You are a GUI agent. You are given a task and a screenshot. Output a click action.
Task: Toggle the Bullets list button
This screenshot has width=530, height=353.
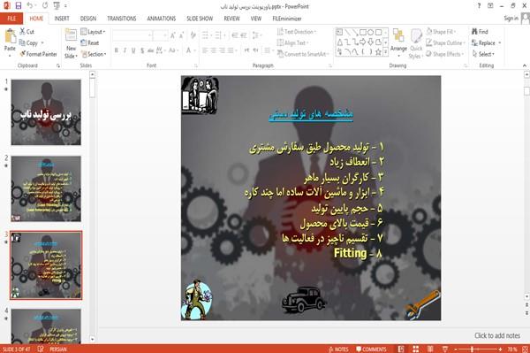pyautogui.click(x=205, y=35)
